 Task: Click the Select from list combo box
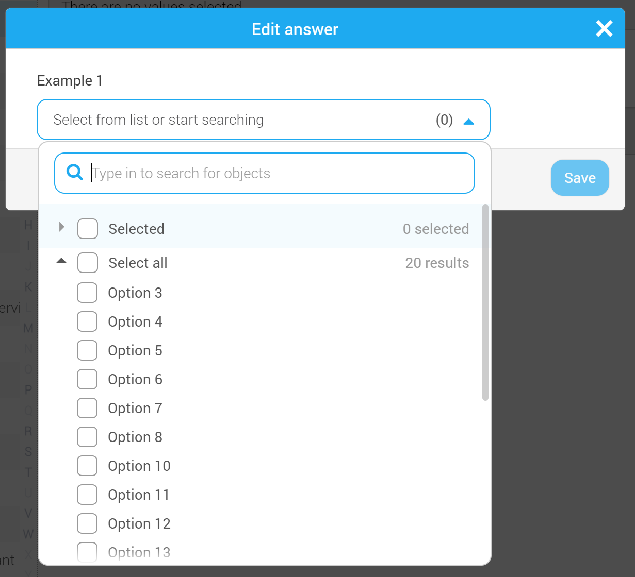coord(264,120)
